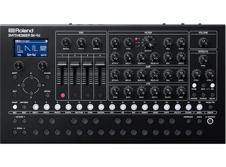226x167 pixels.
Task: Push the PAGE/TIE button
Action: pos(210,107)
